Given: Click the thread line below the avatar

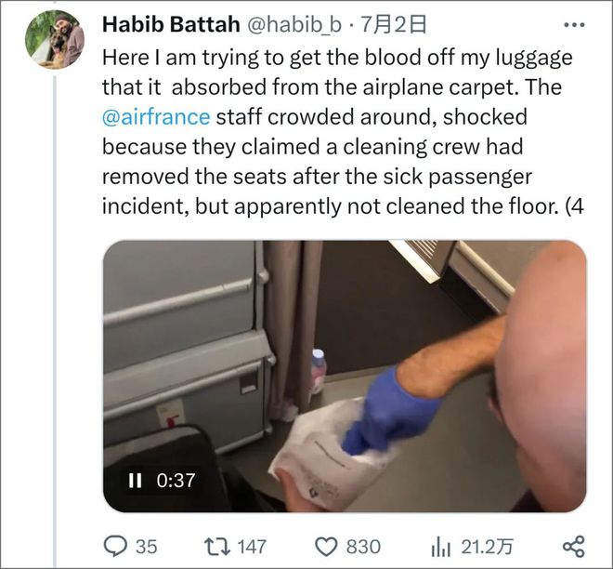Looking at the screenshot, I should tap(55, 321).
